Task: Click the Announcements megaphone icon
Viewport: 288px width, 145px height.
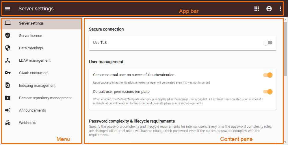Action: coord(8,110)
